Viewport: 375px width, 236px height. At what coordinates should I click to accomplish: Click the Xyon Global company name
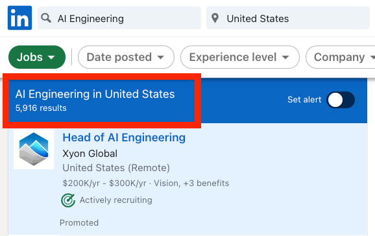(90, 154)
